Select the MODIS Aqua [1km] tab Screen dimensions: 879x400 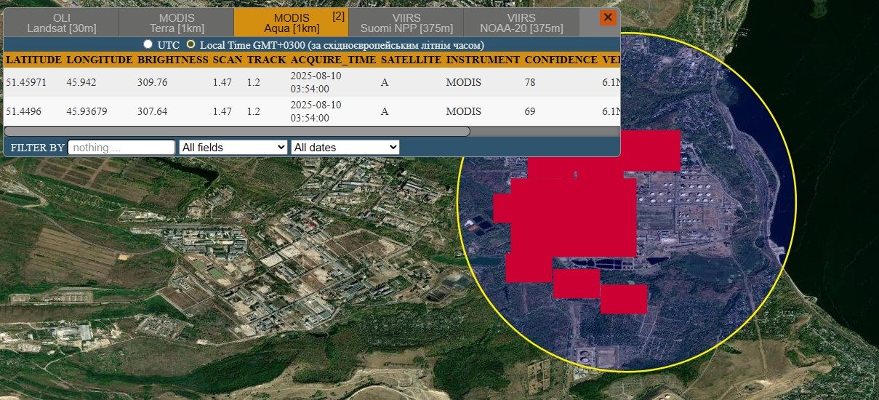[x=291, y=23]
